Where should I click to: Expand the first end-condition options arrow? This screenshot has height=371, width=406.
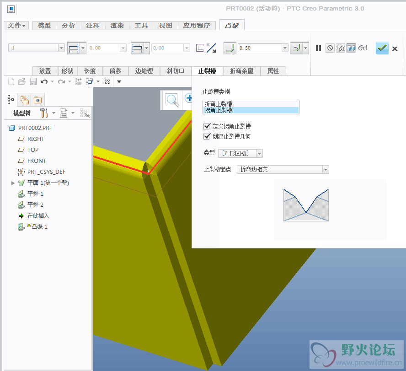[x=83, y=48]
